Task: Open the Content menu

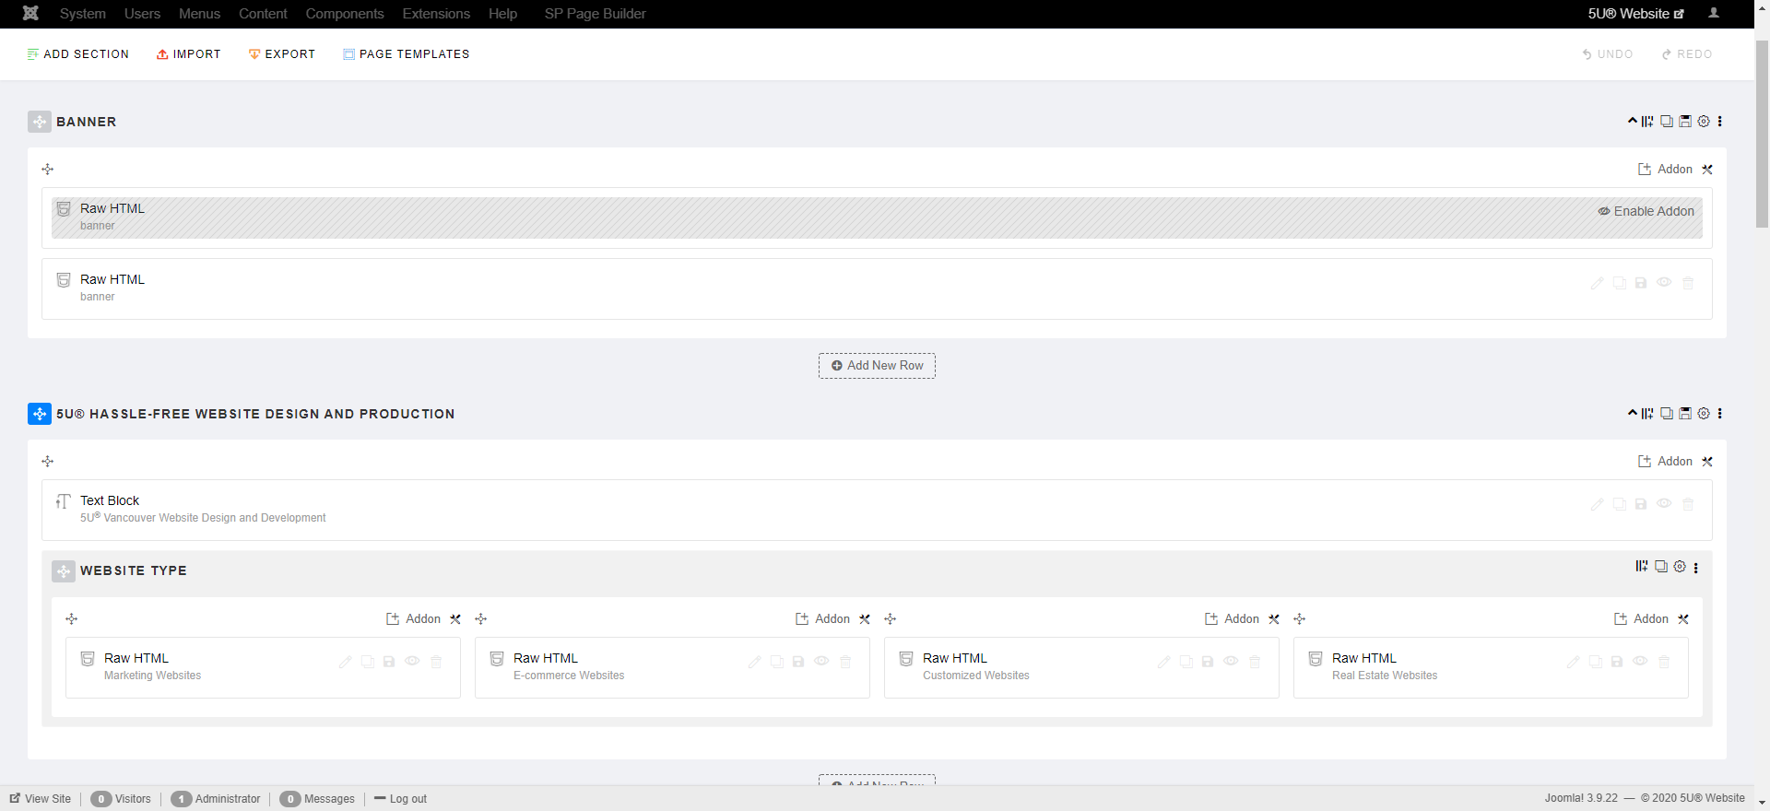Action: tap(263, 14)
